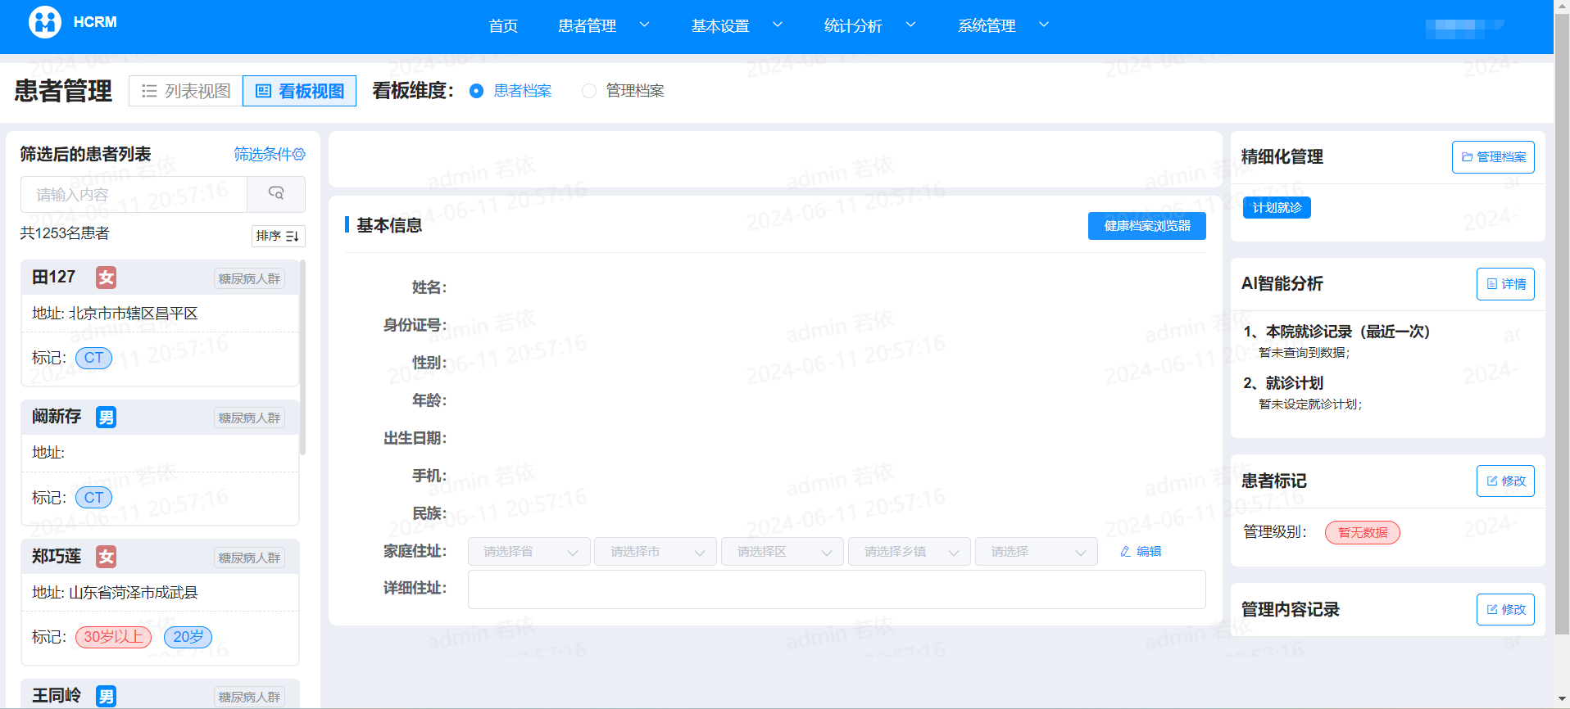Click the female gender icon for 田127
This screenshot has width=1570, height=709.
tap(106, 278)
